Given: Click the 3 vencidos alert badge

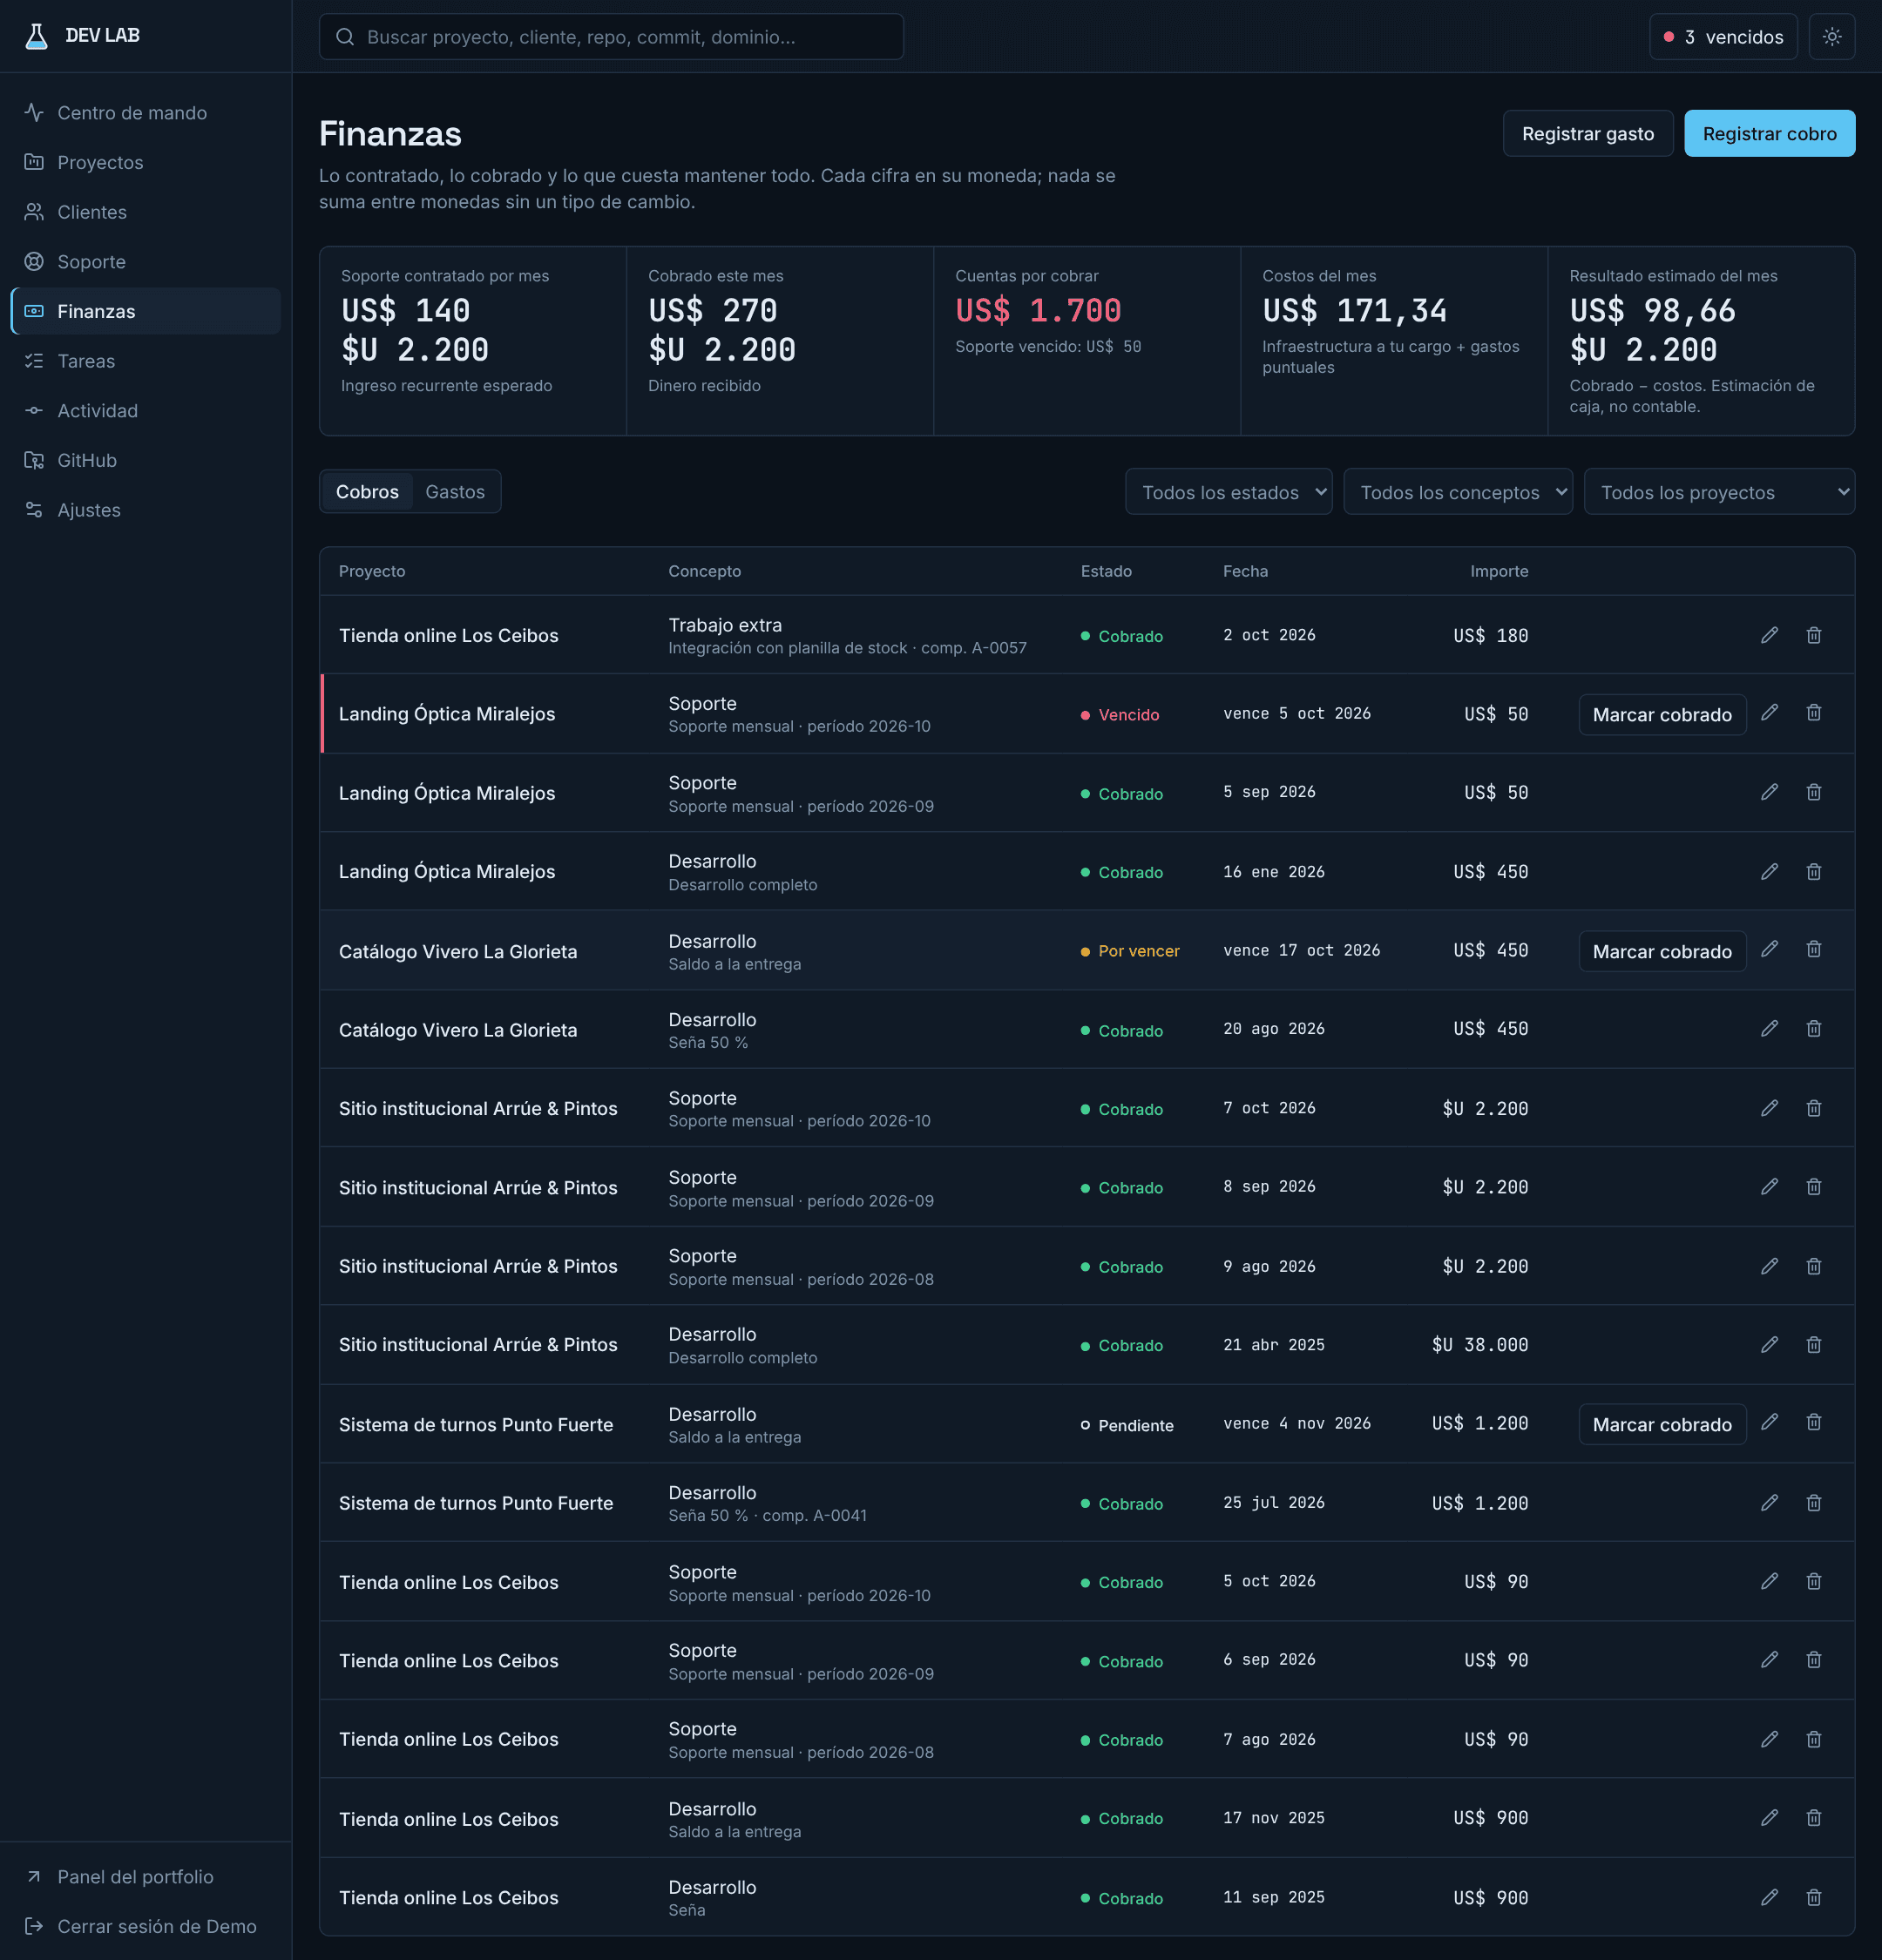Looking at the screenshot, I should (x=1723, y=37).
